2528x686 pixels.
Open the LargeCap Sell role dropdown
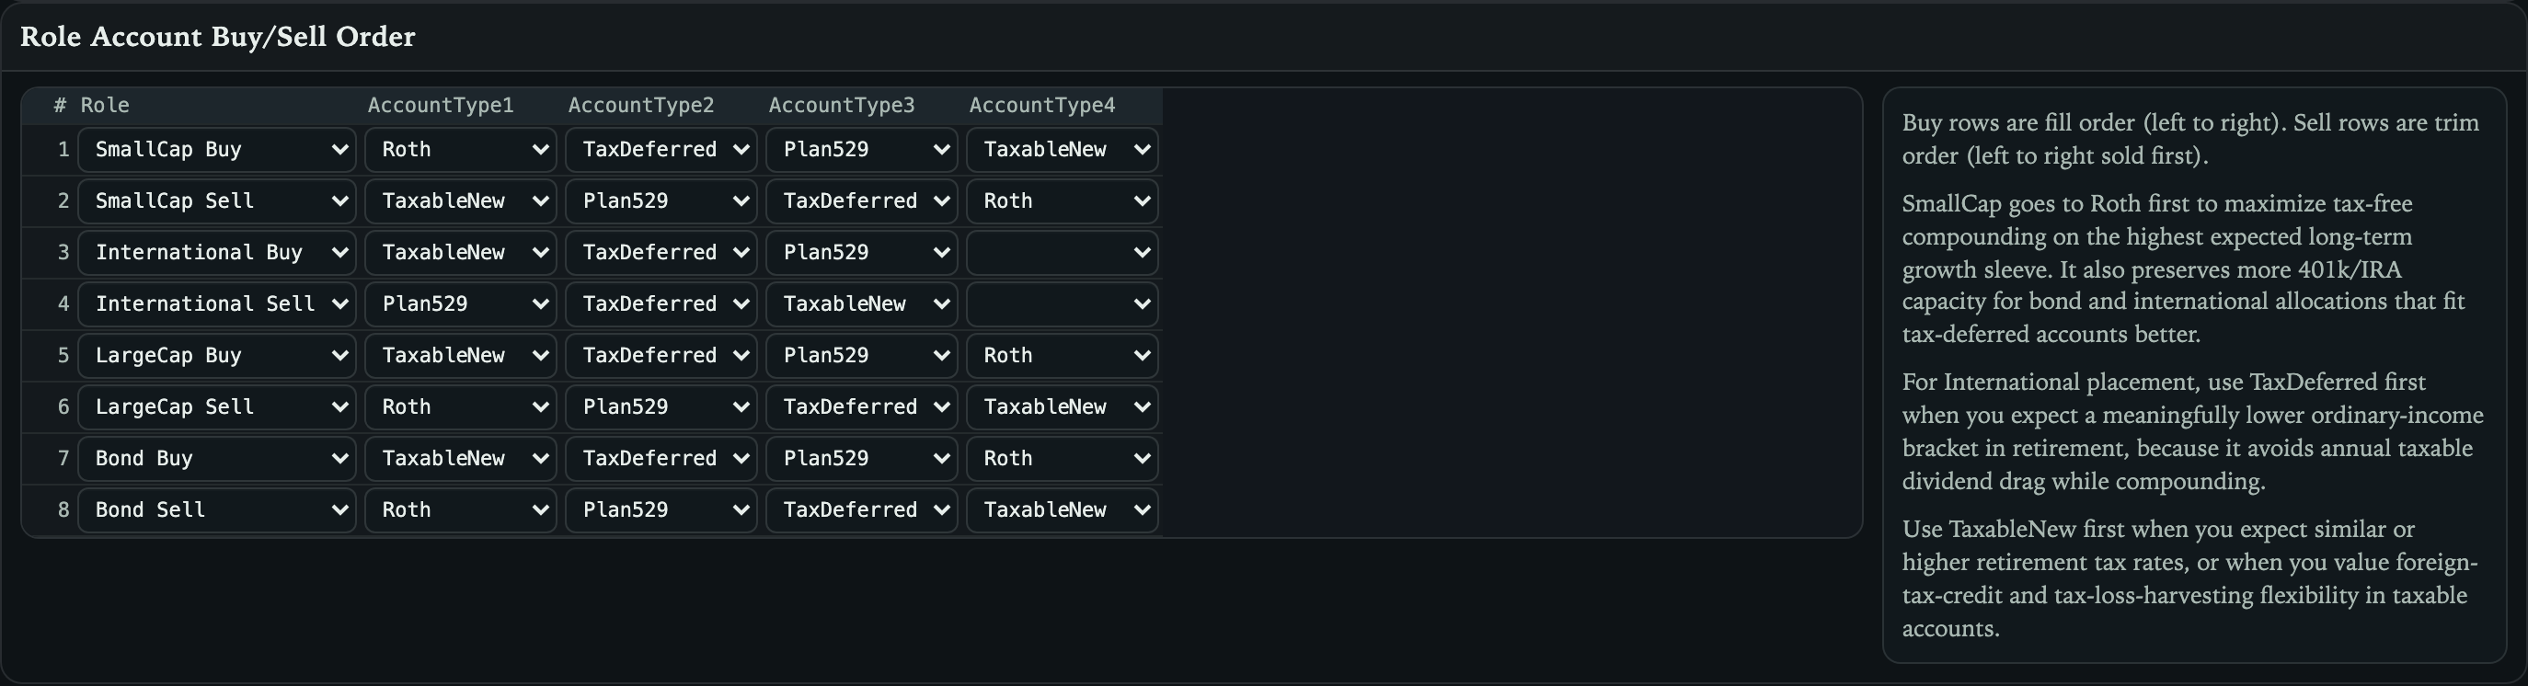pyautogui.click(x=217, y=407)
